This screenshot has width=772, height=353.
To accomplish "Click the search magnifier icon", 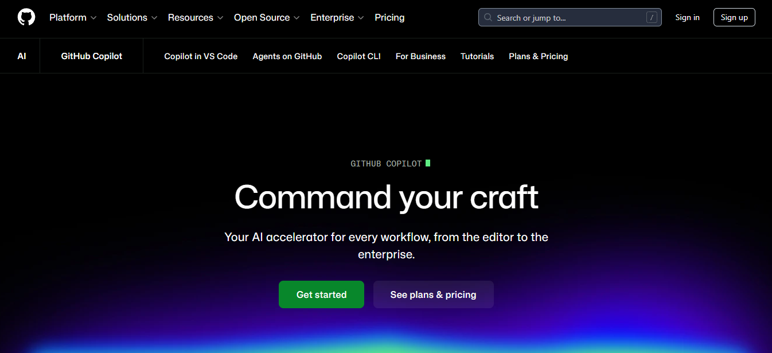I will pyautogui.click(x=488, y=17).
